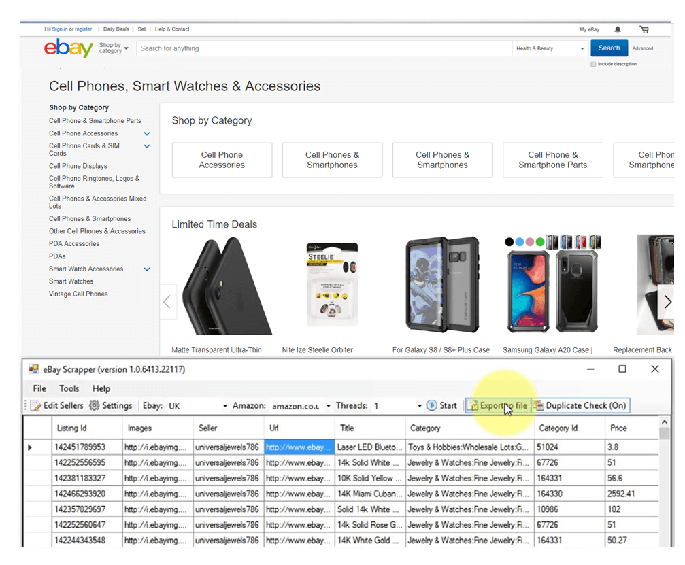Expand Smart Watch Accessories sidebar category
The width and height of the screenshot is (685, 565).
(147, 269)
